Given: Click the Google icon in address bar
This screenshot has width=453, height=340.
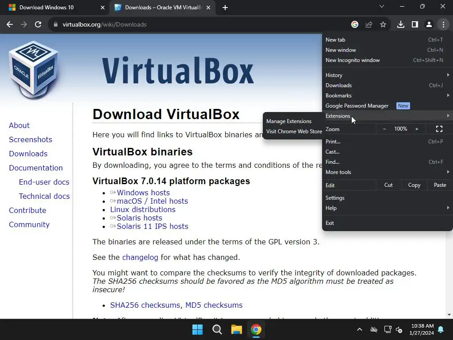Looking at the screenshot, I should (x=354, y=25).
